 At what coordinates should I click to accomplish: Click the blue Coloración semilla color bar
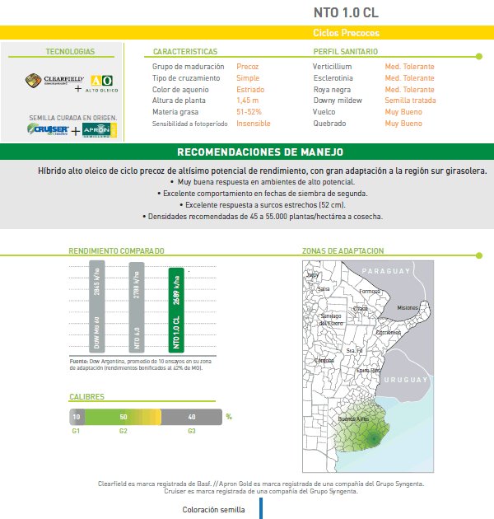pos(260,508)
